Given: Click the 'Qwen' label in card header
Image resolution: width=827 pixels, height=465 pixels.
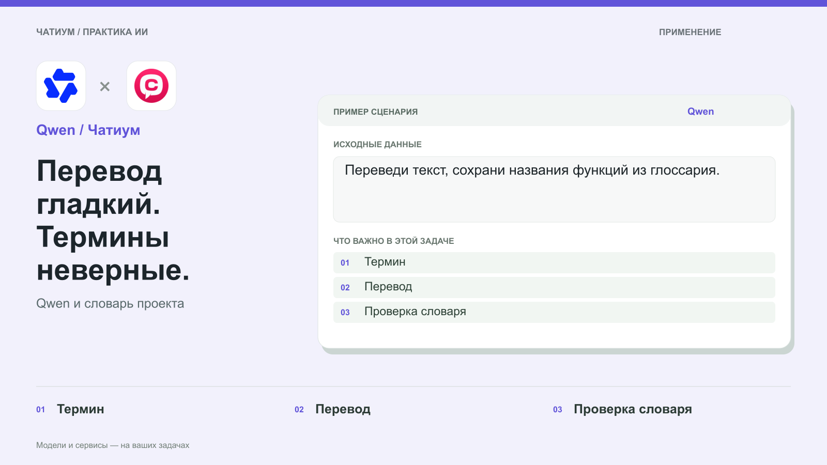Looking at the screenshot, I should pos(700,112).
